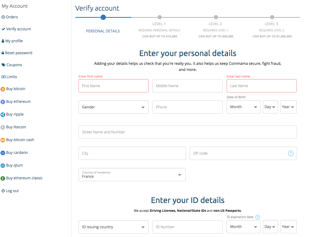Screen dimensions: 310x237
Task: Go to My profile in the sidebar
Action: [x=12, y=41]
